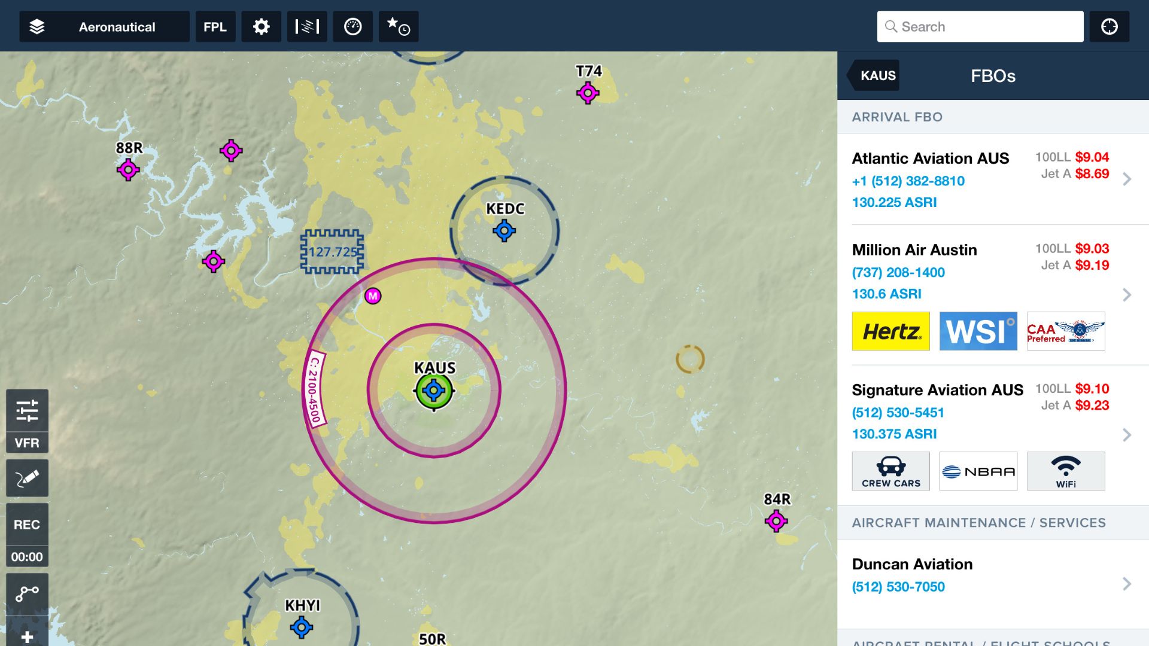Open Million Air Austin FBO entry
Image resolution: width=1149 pixels, height=646 pixels.
click(993, 295)
